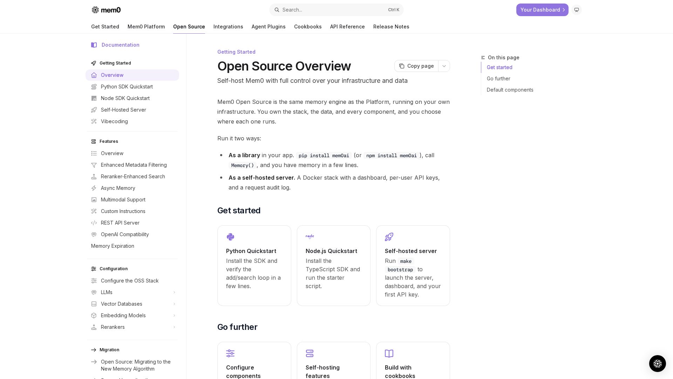
Task: Click the Documentation sidebar icon
Action: [x=94, y=45]
